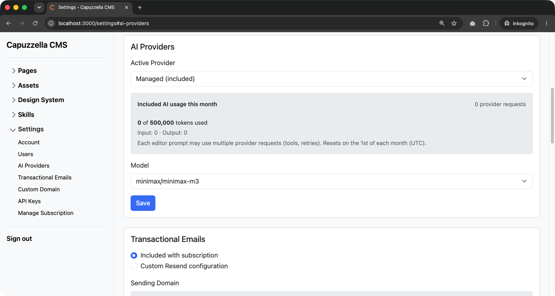Click the browser forward arrow

coord(22,23)
